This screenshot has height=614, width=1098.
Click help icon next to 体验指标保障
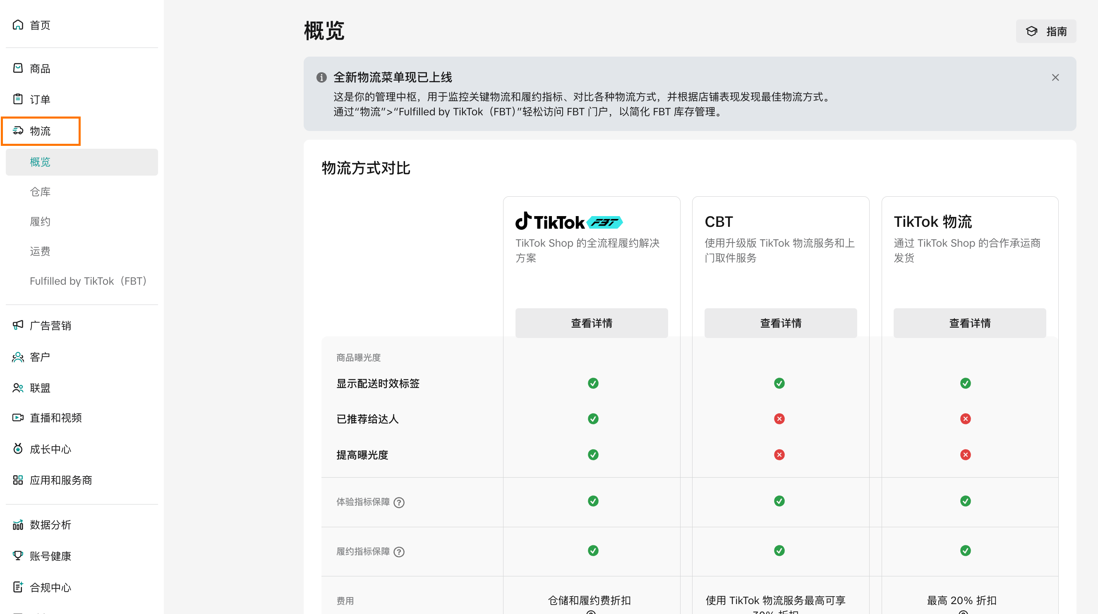(x=399, y=502)
